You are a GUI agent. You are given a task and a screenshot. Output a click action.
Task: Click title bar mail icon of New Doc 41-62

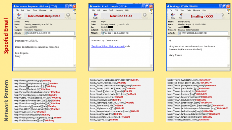coord(91,6)
